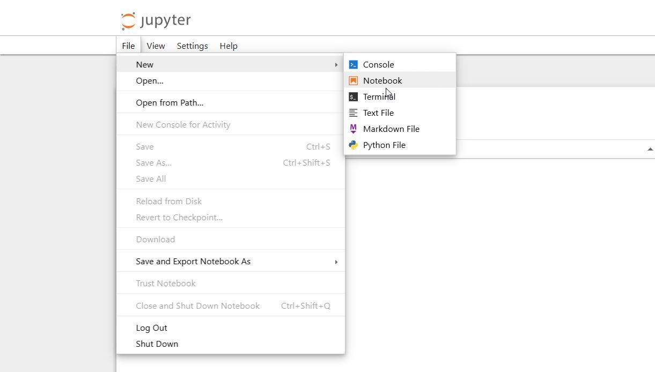Click the Python File icon
655x372 pixels.
[353, 145]
